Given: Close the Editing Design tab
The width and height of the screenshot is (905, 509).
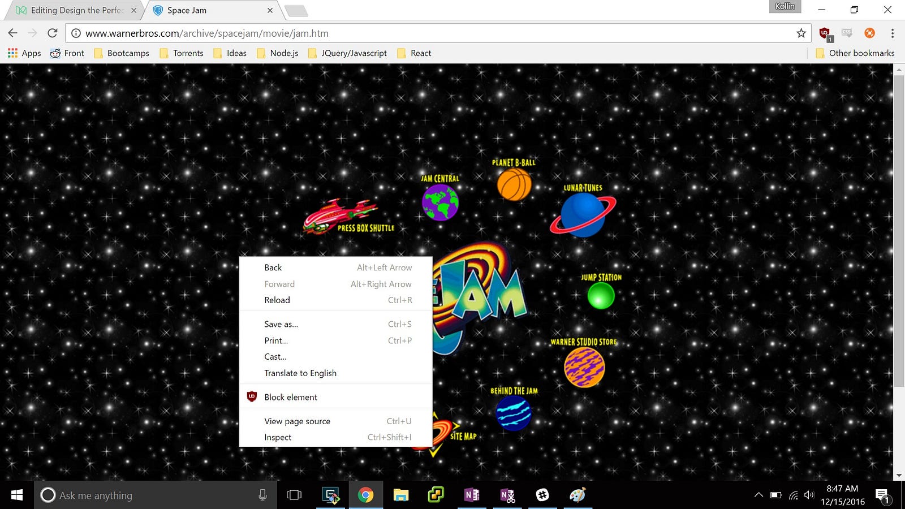Looking at the screenshot, I should [133, 10].
